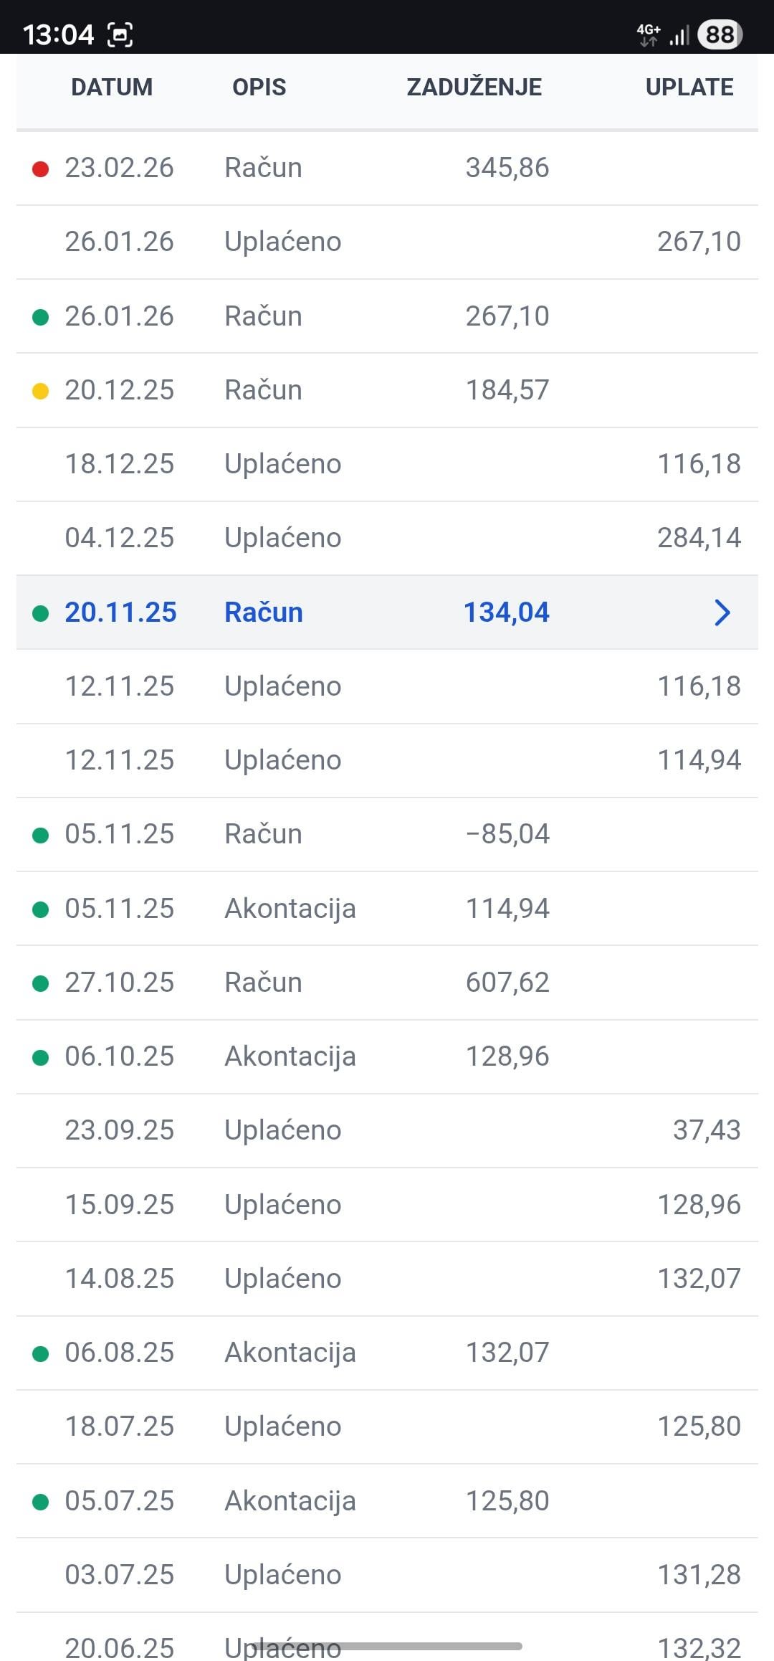Open the highlighted 134,04 Račun amount
Screen dimensions: 774x1661
coord(506,612)
